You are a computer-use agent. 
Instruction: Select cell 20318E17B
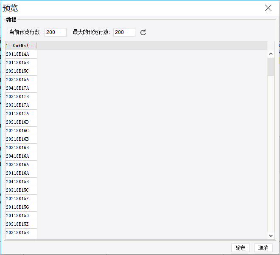[21, 96]
